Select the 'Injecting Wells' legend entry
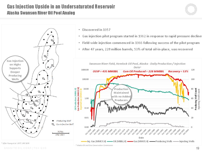The height and width of the screenshot is (151, 202). tap(184, 141)
